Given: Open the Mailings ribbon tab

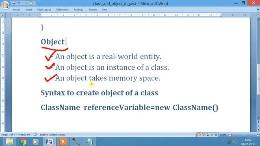Looking at the screenshot, I should pos(78,10).
